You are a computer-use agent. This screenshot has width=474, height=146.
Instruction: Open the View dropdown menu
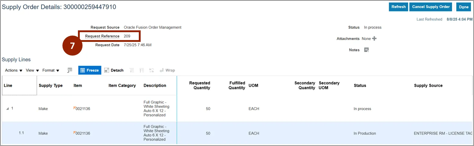click(32, 70)
